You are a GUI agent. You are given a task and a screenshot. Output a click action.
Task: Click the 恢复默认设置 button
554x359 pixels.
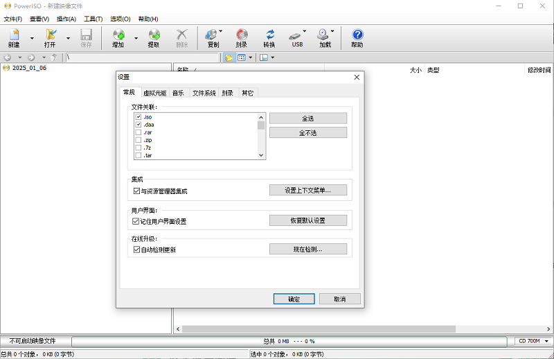point(308,220)
